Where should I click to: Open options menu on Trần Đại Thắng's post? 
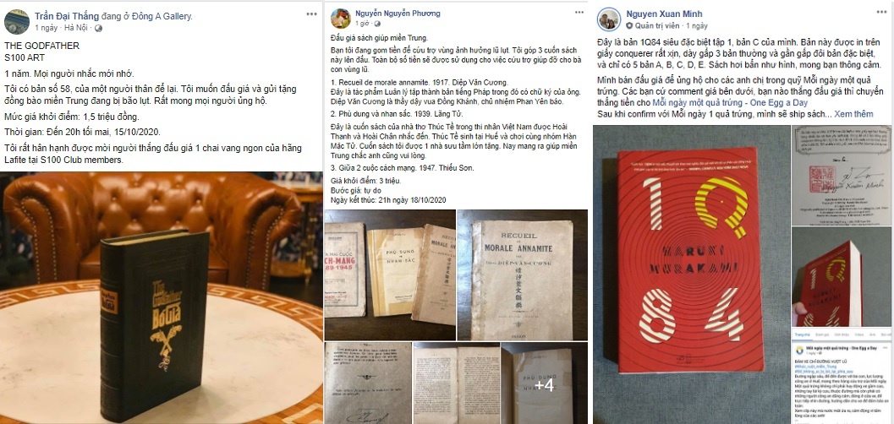coord(312,14)
